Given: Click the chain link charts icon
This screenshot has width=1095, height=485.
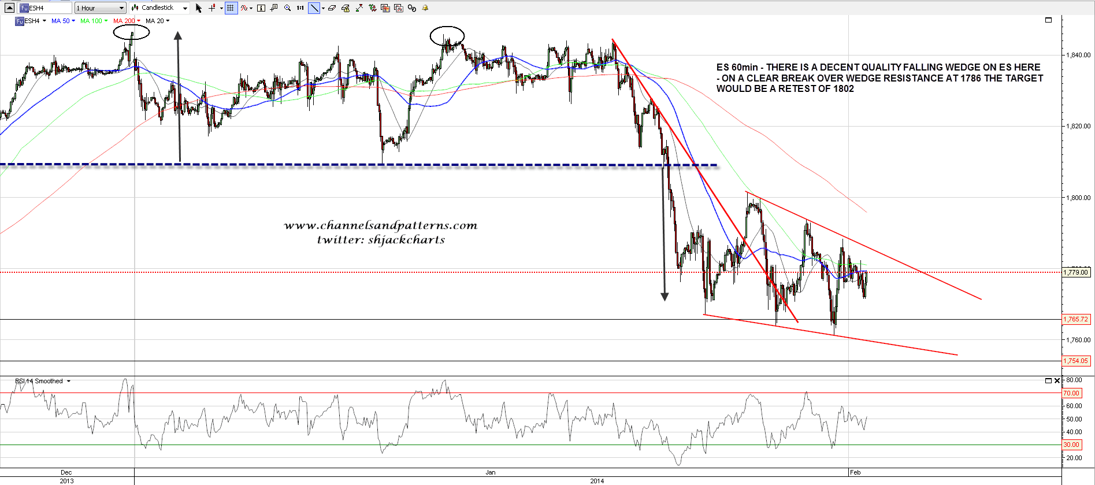Looking at the screenshot, I should tap(412, 8).
